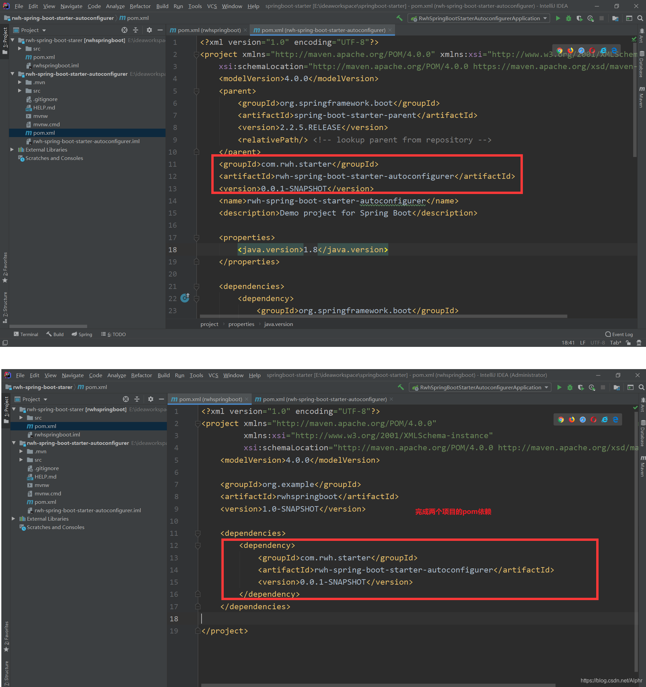Expand External Libraries in upper Project tree
The image size is (646, 687).
(x=12, y=150)
